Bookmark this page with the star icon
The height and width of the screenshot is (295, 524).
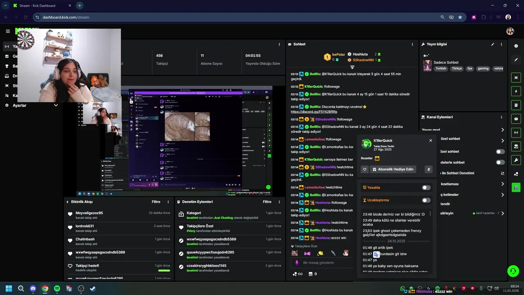(460, 17)
